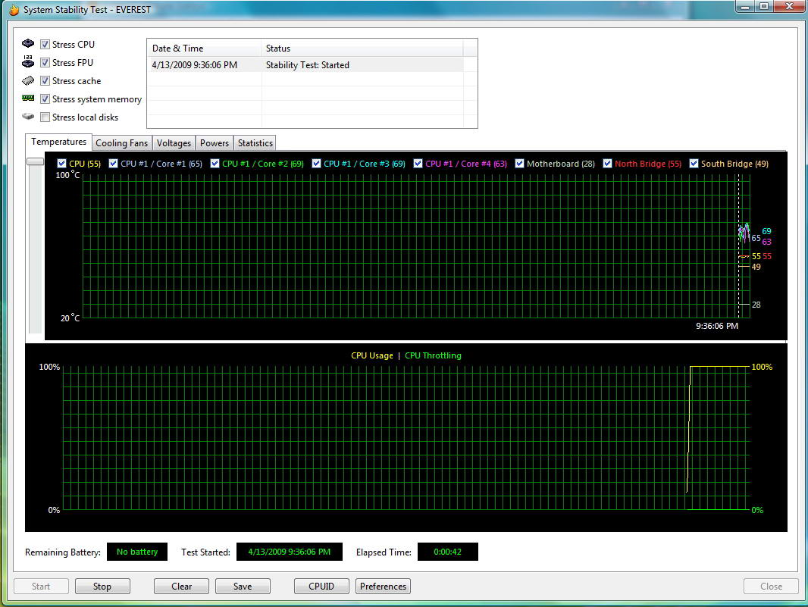Select the Temperatures tab
The height and width of the screenshot is (607, 808).
(x=59, y=142)
